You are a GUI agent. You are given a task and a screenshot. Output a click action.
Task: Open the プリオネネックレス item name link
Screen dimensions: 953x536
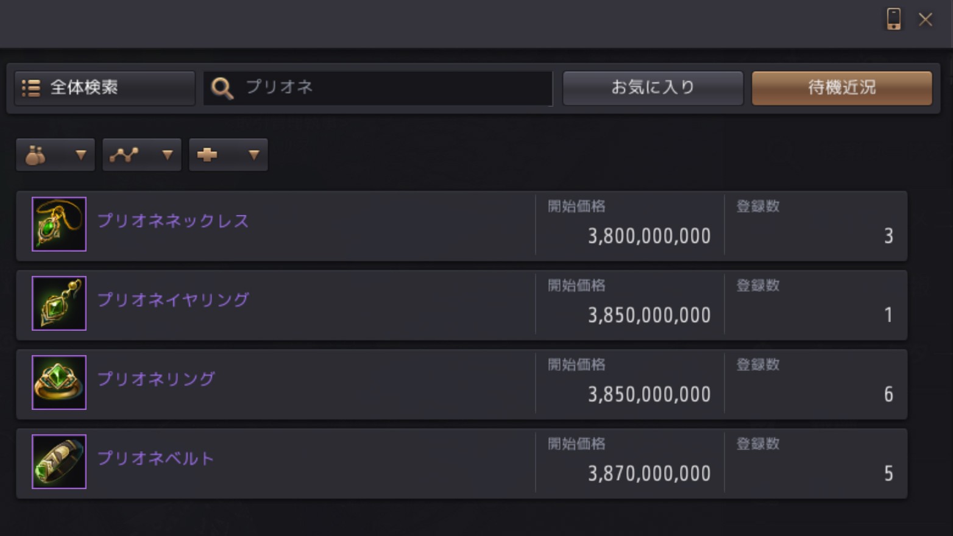pos(173,220)
